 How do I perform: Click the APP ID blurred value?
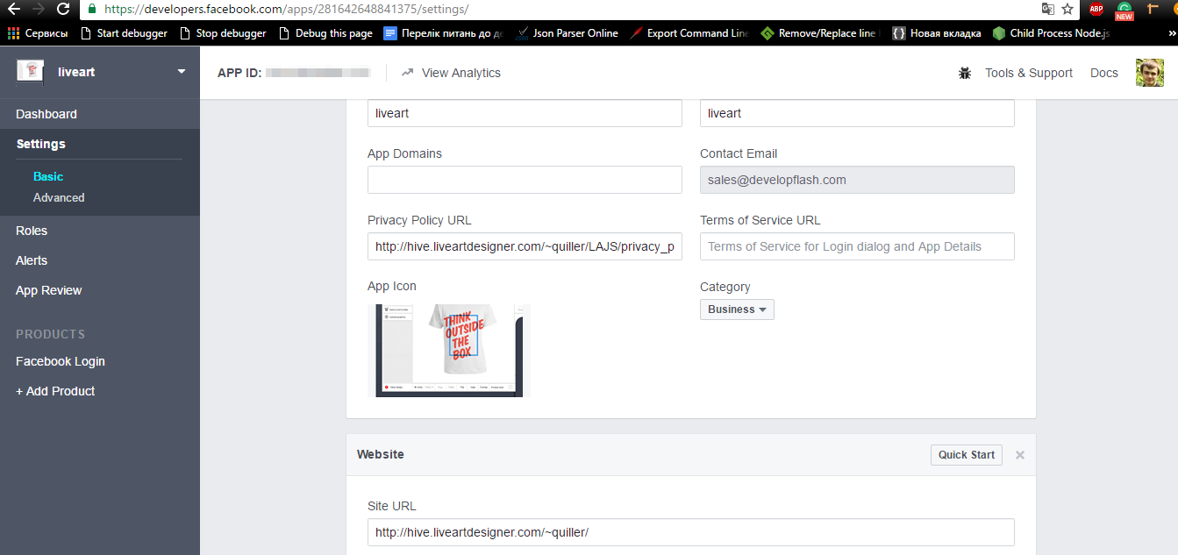coord(318,73)
